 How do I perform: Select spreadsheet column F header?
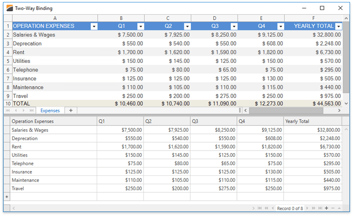(313, 18)
